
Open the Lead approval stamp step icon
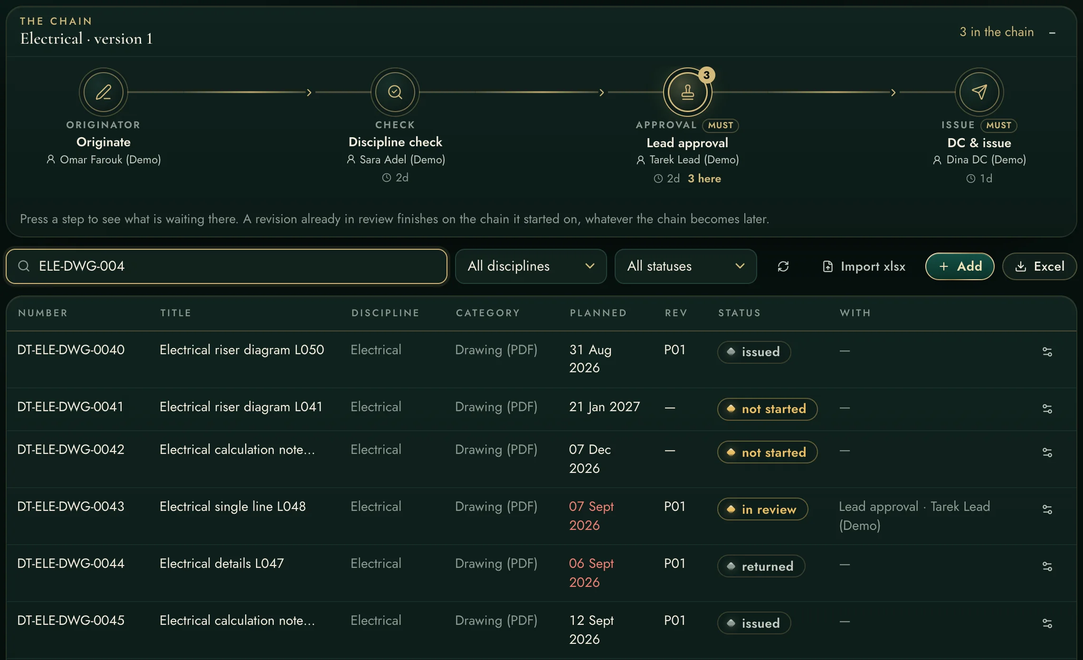(687, 92)
